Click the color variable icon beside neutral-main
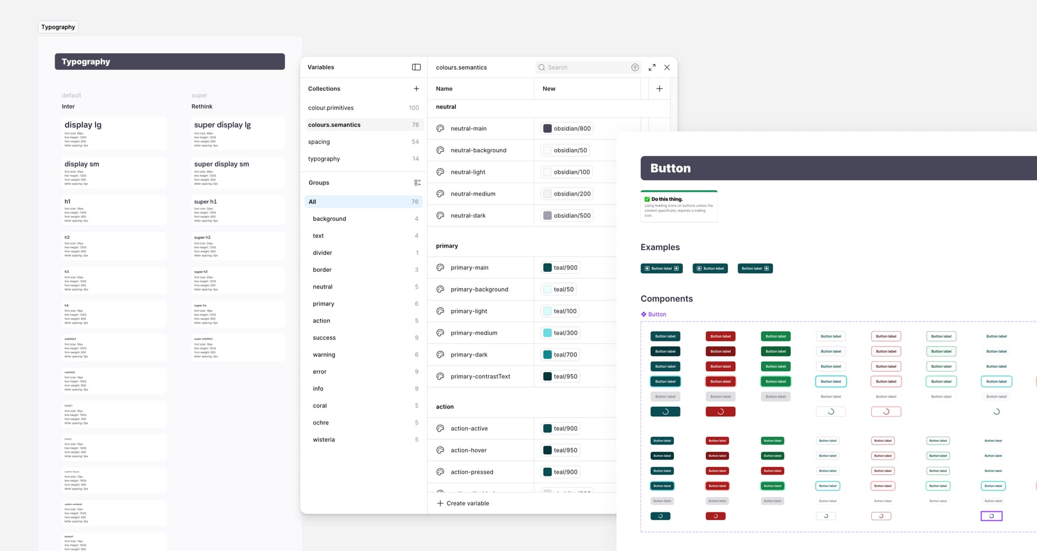This screenshot has height=551, width=1037. [x=440, y=128]
